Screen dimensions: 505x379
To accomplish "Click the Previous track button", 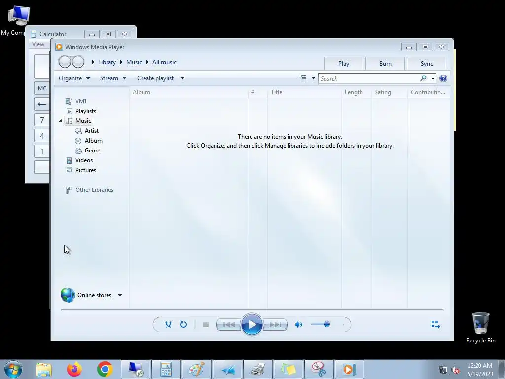I will click(229, 325).
